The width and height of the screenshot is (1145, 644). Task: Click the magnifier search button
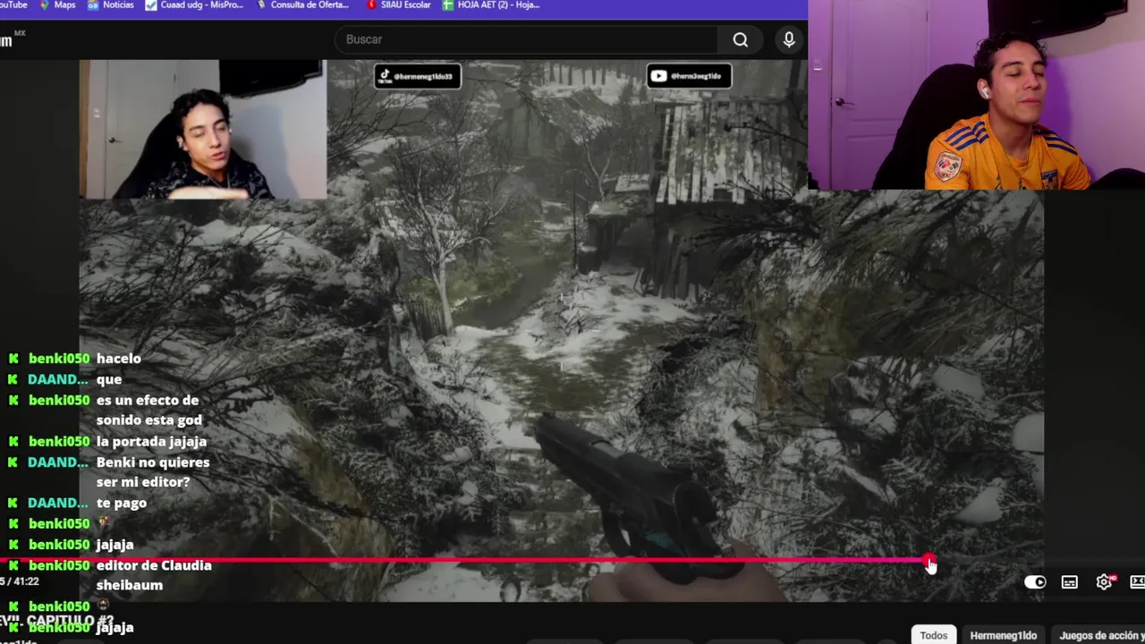click(x=741, y=39)
